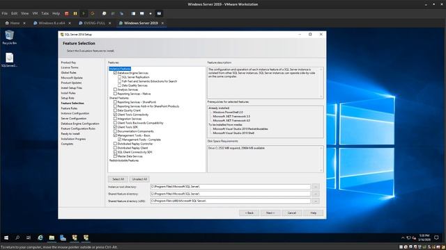Close the Windows 8.x x64 tab
The height and width of the screenshot is (250, 446).
[x=70, y=23]
